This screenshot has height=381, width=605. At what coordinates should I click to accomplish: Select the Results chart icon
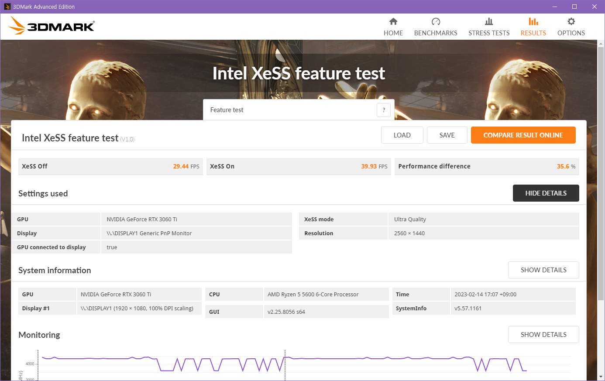click(x=533, y=21)
